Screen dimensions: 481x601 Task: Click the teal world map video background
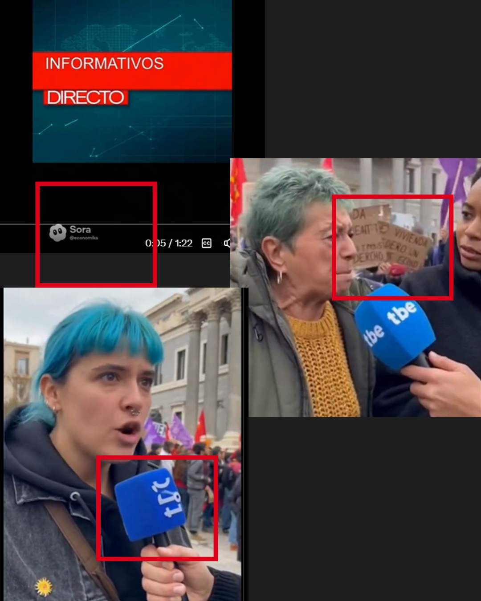point(134,134)
